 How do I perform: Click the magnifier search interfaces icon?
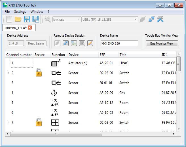[48, 19]
